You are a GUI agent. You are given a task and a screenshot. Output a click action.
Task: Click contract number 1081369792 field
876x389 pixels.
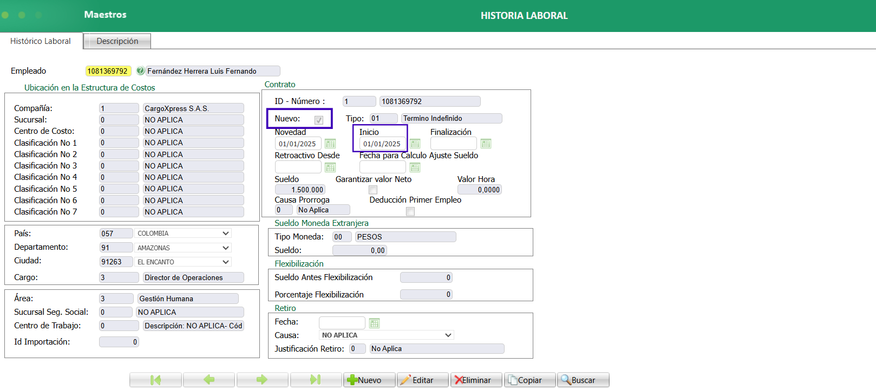pos(430,101)
